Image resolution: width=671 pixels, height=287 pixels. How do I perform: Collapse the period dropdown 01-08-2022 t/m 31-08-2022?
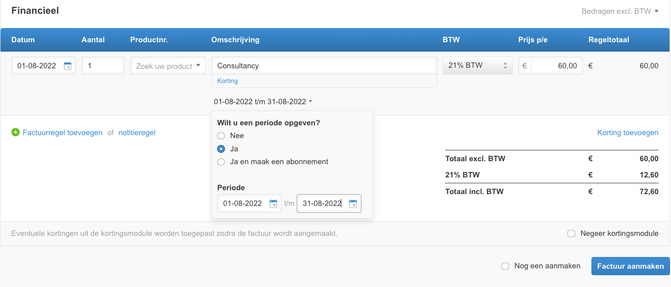[x=263, y=102]
